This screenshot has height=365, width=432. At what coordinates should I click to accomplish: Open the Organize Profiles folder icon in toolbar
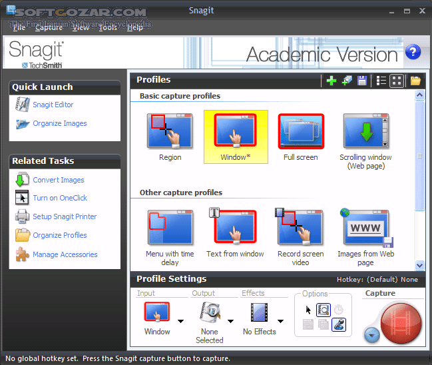pyautogui.click(x=415, y=81)
